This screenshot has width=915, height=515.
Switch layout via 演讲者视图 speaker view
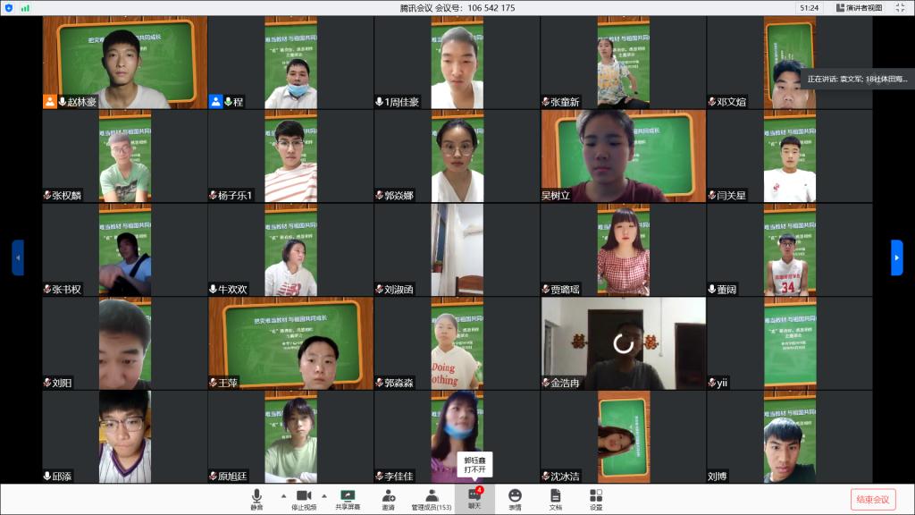(860, 8)
